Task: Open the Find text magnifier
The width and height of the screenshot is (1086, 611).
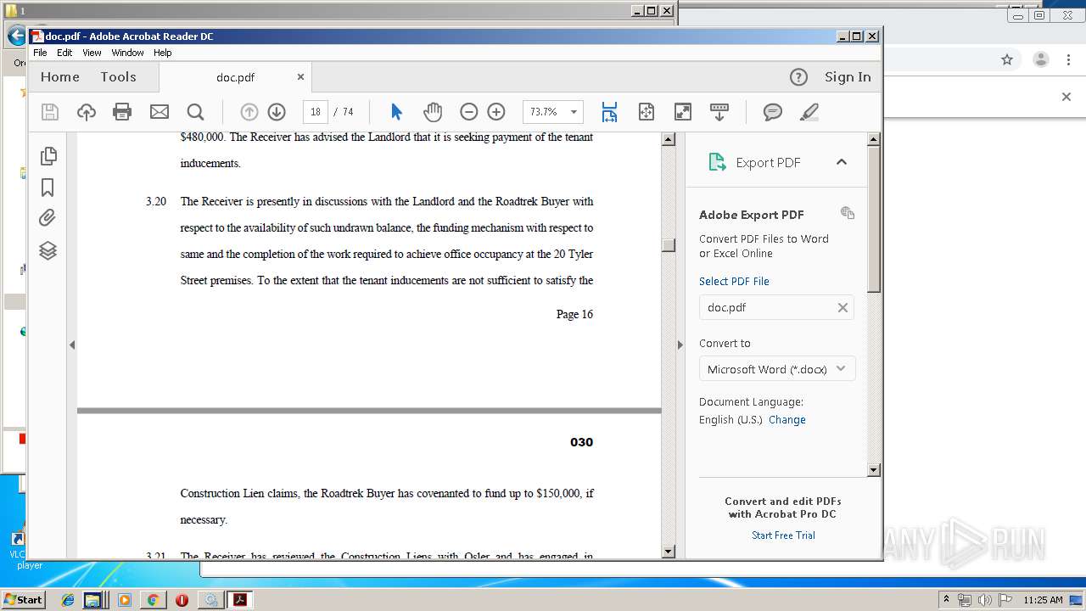Action: pyautogui.click(x=195, y=112)
